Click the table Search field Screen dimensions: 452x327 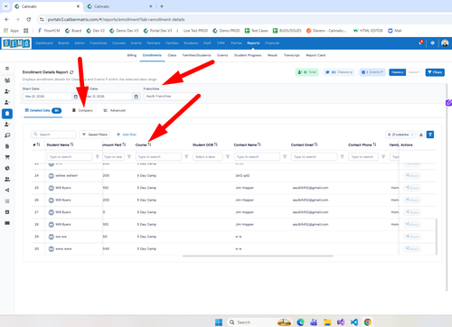53,135
